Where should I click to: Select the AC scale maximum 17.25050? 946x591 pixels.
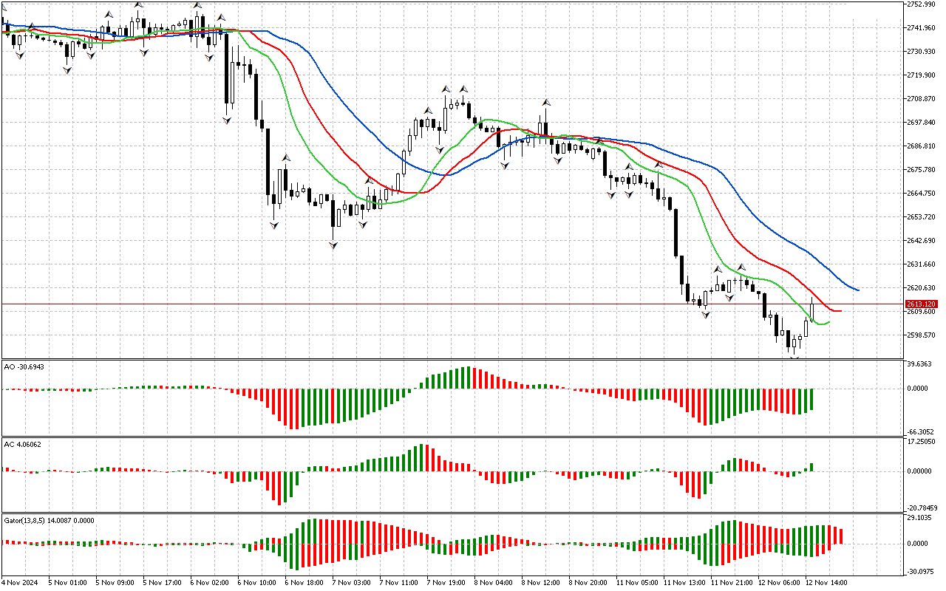point(922,442)
